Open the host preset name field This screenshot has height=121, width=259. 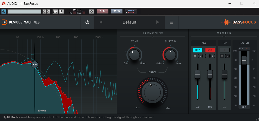coord(24,12)
